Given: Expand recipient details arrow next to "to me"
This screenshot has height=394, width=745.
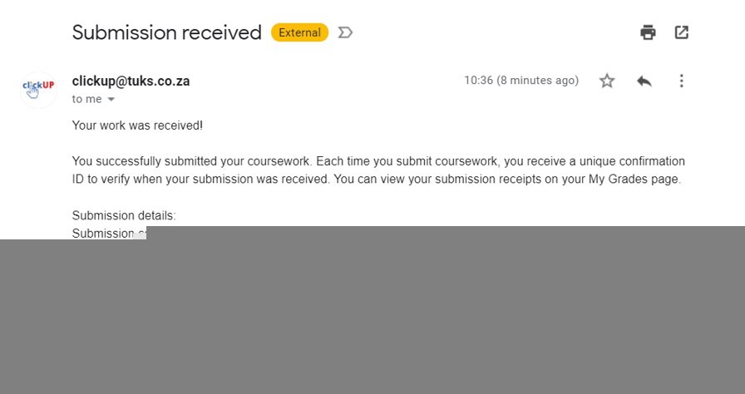Looking at the screenshot, I should 111,100.
